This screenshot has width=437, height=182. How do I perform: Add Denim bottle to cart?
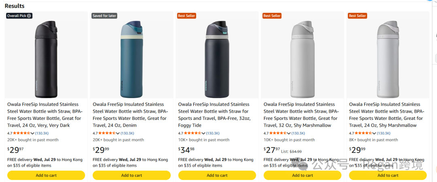tap(132, 175)
